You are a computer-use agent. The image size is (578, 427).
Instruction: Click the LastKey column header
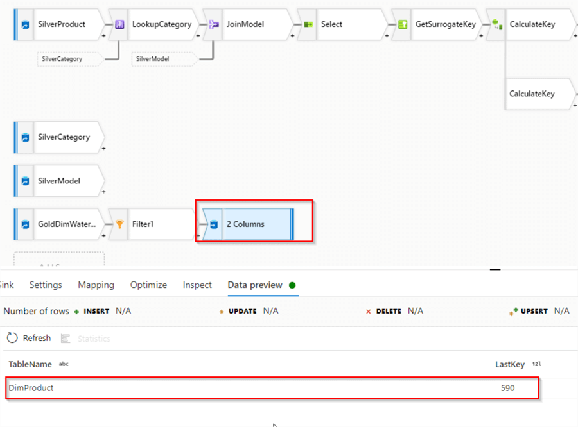[x=510, y=364]
